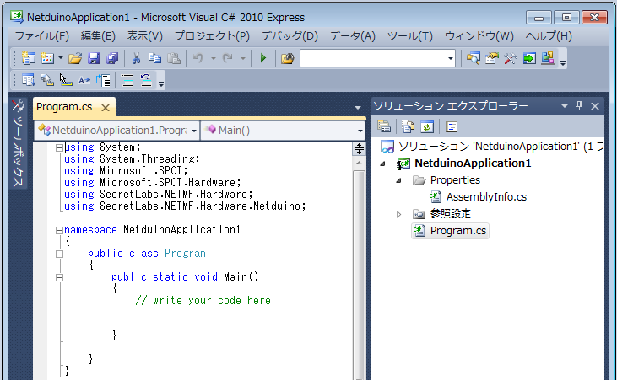Click the New Project toolbar icon
The width and height of the screenshot is (617, 380).
28,58
